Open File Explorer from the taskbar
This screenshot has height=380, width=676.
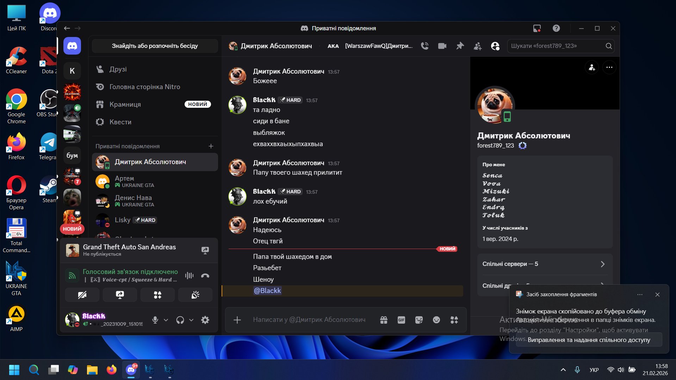[92, 370]
